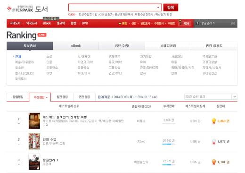Click the 이벤트 link in nav bar
245x173 pixels.
click(171, 24)
